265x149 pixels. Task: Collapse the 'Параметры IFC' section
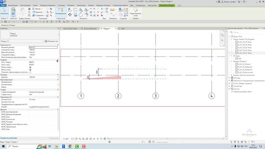58,97
